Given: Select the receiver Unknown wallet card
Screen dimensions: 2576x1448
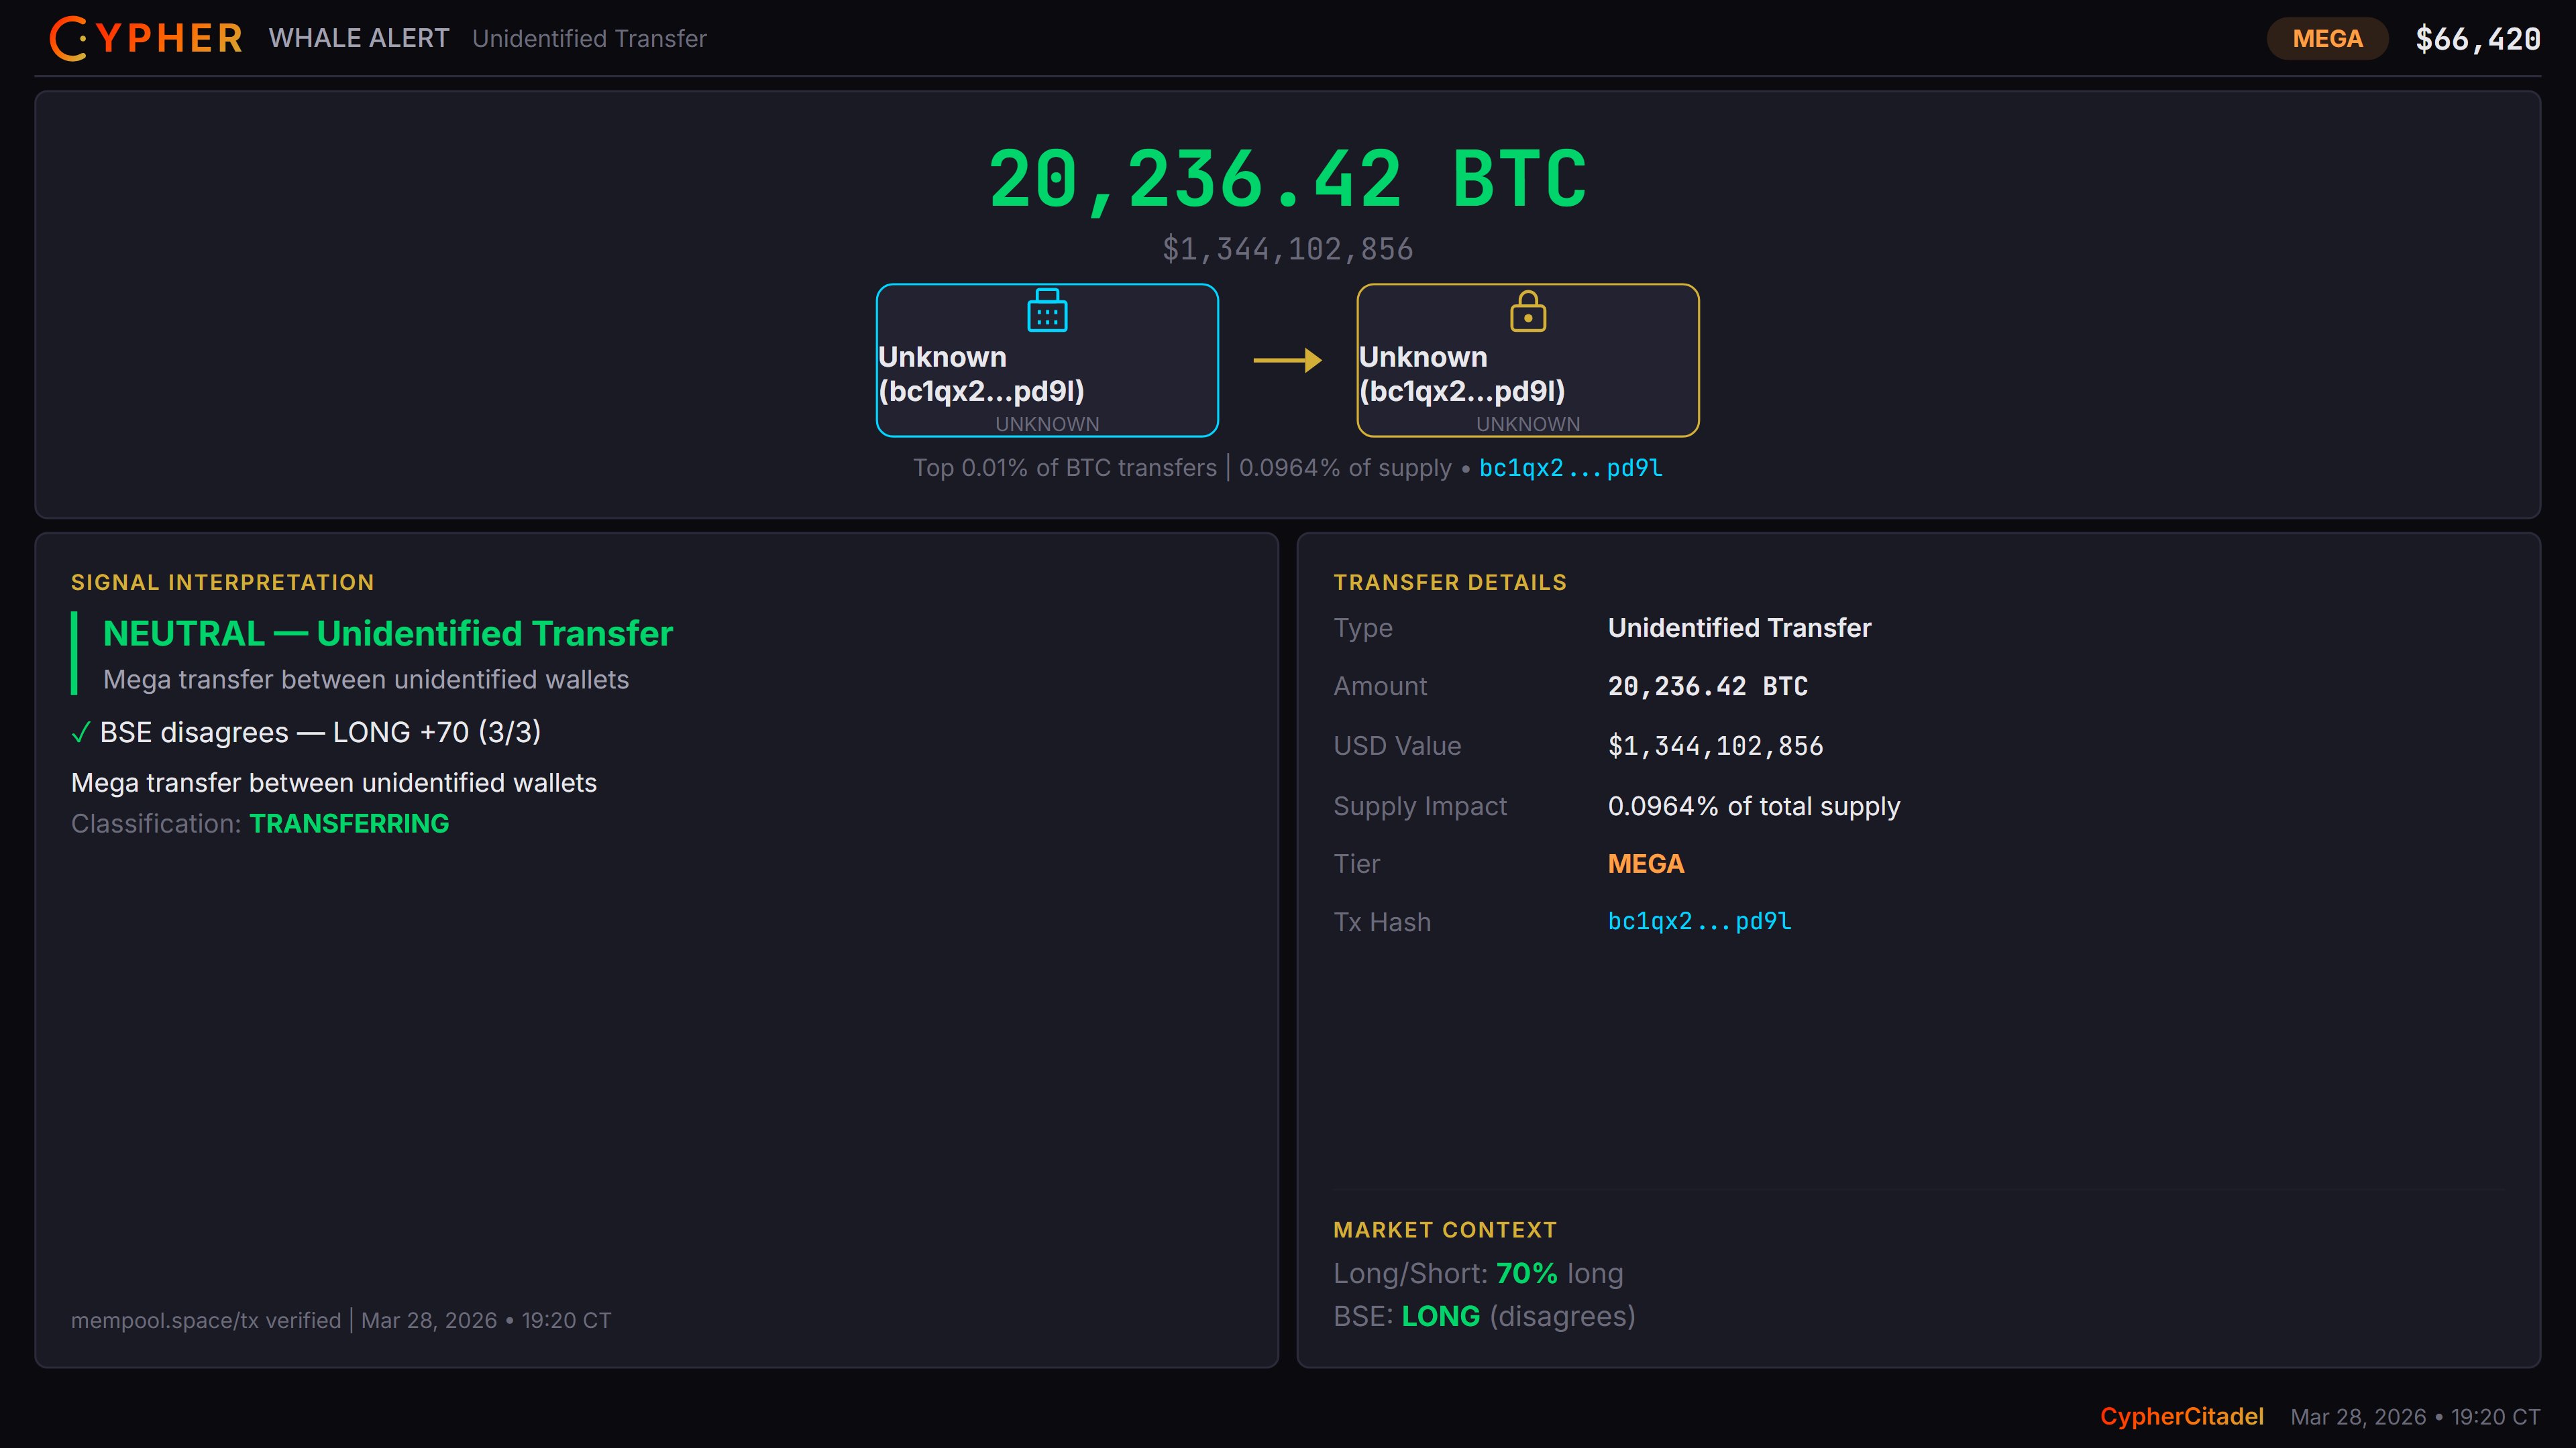Looking at the screenshot, I should click(x=1527, y=361).
